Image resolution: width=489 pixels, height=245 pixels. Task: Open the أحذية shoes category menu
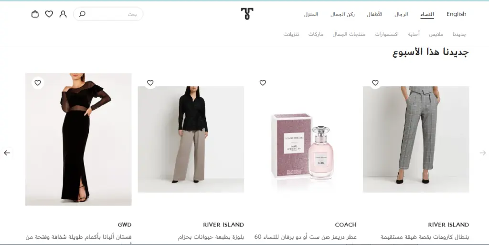[414, 34]
